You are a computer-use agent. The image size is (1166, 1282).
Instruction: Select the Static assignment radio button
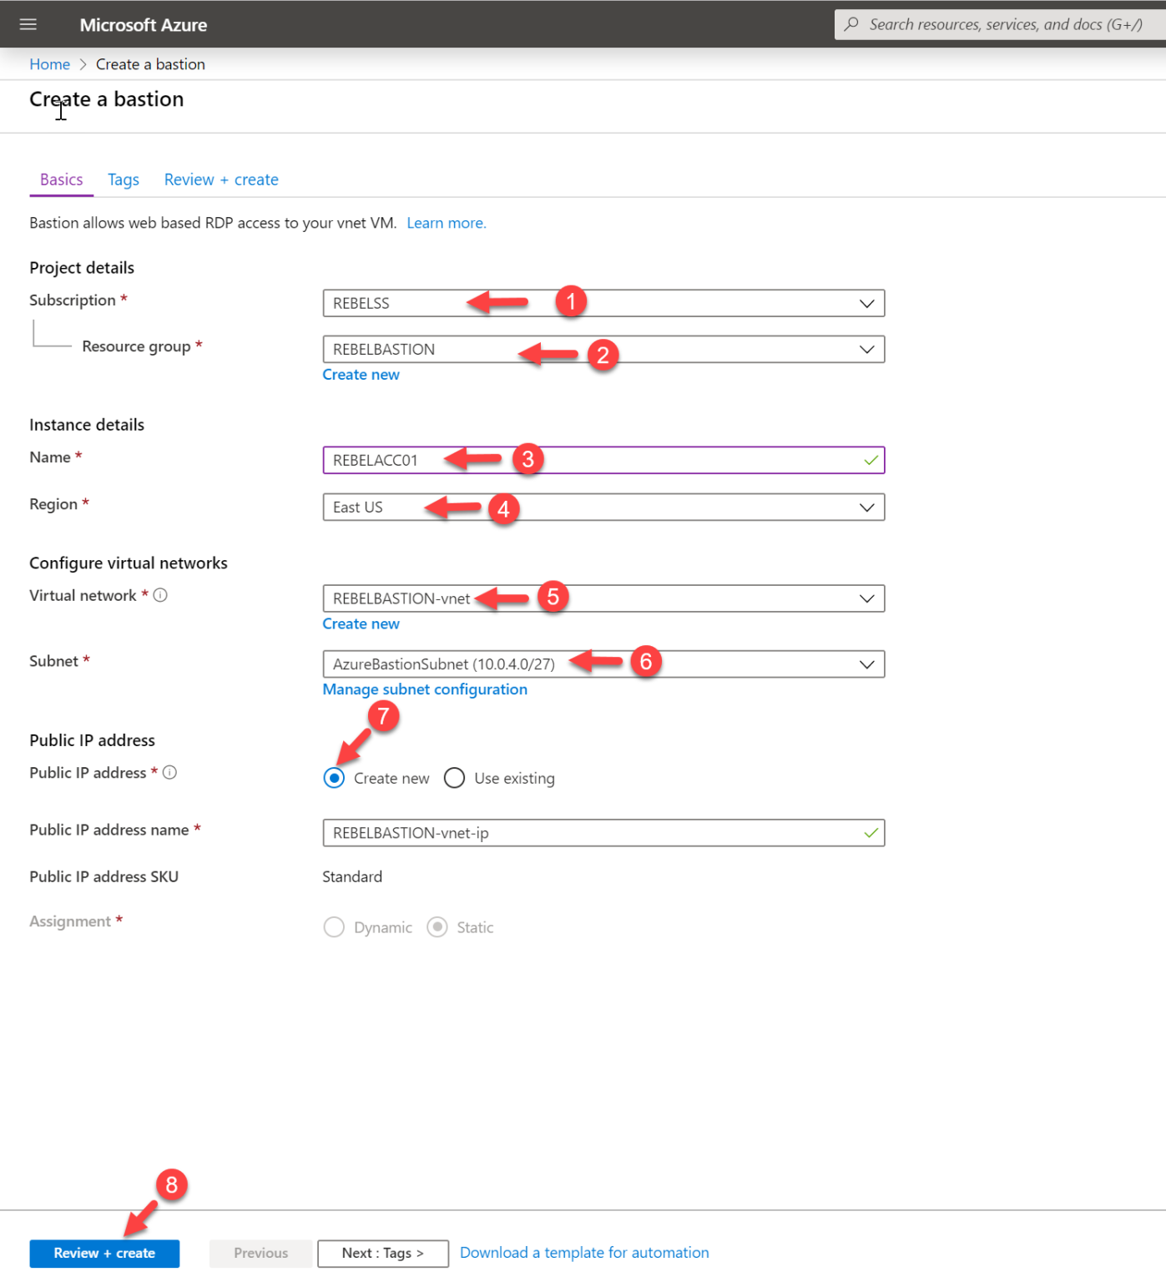click(x=437, y=926)
